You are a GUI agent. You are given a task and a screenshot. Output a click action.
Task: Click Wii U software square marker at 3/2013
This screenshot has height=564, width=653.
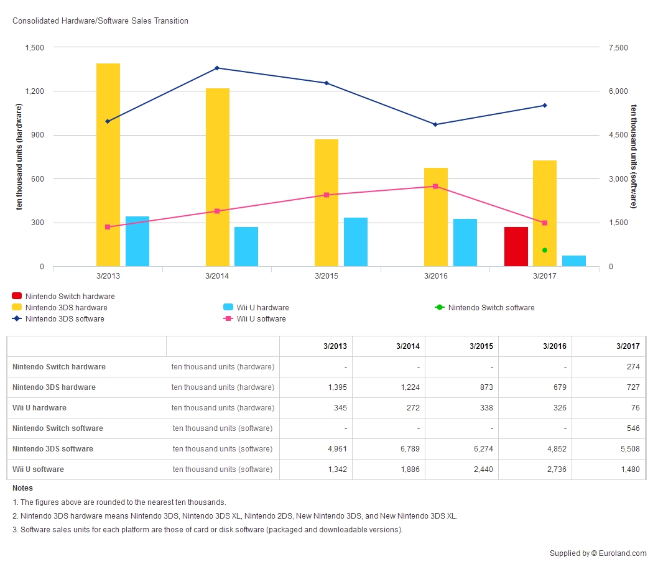point(108,227)
